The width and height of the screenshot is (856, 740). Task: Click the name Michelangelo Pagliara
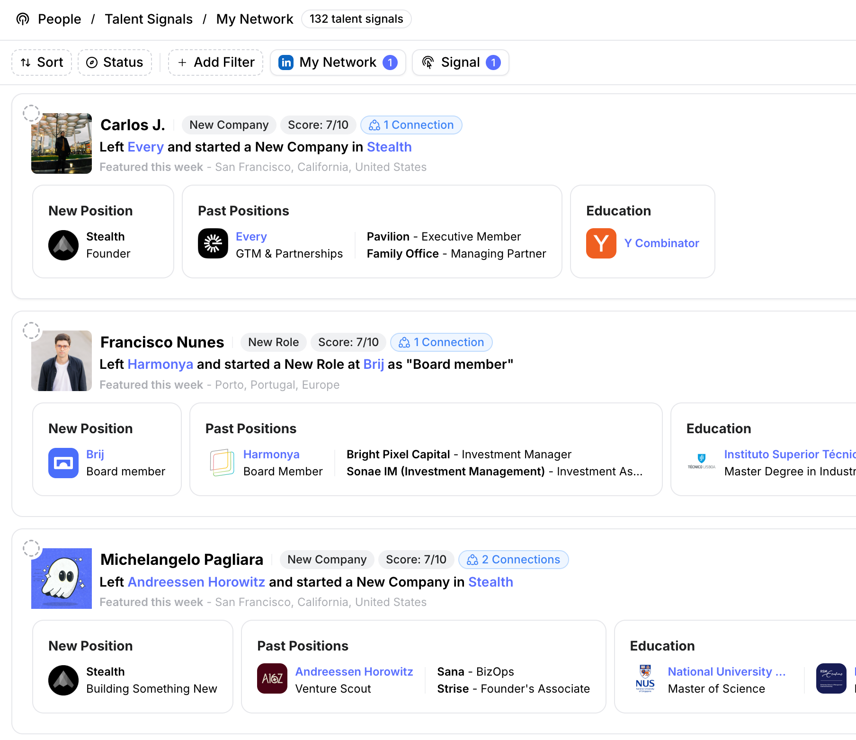click(182, 560)
